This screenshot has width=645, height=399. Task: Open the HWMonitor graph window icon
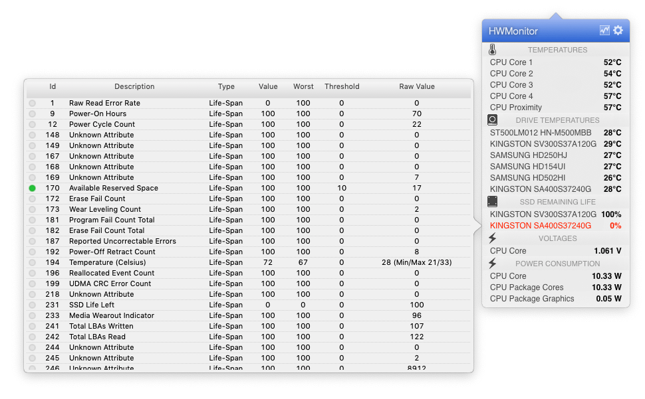604,31
